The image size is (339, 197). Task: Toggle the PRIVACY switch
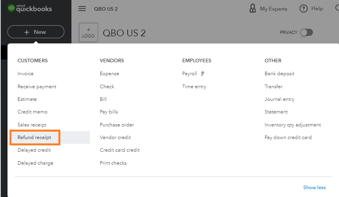click(x=307, y=32)
